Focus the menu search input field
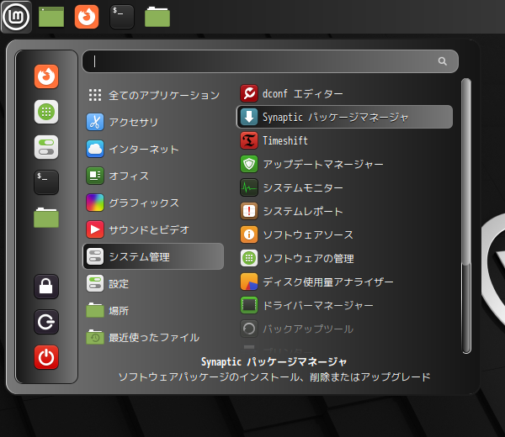Screen dimensions: 505x437 pyautogui.click(x=270, y=61)
